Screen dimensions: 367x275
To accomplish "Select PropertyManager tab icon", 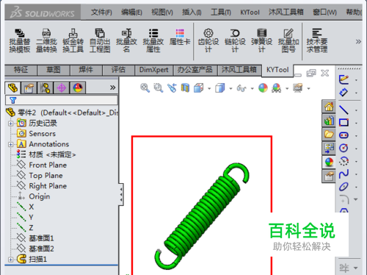I will (29, 88).
